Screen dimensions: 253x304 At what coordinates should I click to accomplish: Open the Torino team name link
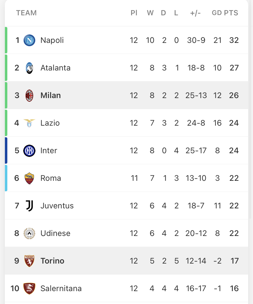coord(52,261)
